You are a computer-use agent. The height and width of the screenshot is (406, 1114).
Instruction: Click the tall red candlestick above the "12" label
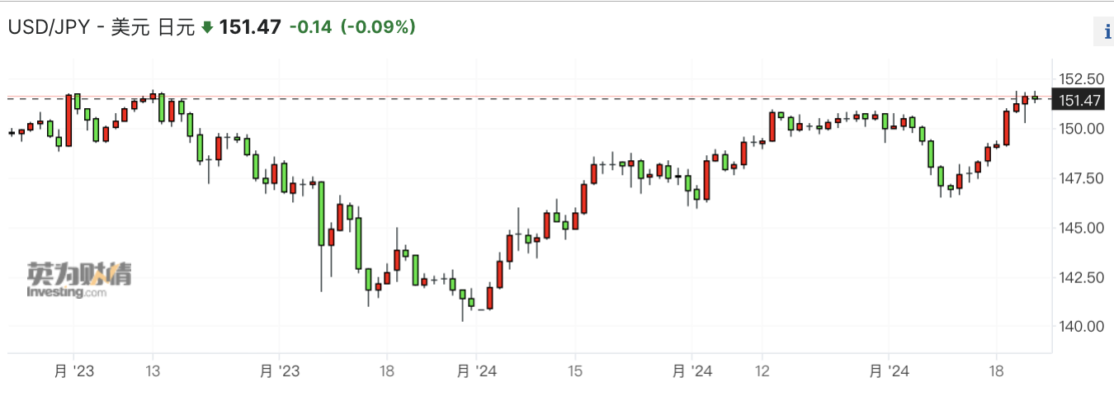coord(772,126)
